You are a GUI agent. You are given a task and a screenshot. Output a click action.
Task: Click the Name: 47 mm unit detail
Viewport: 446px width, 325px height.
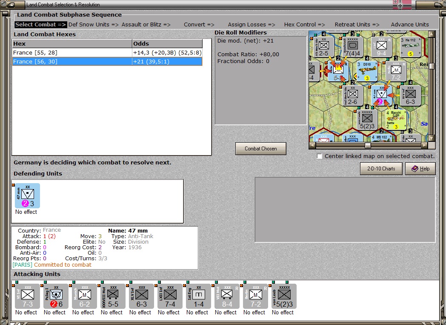pyautogui.click(x=128, y=231)
